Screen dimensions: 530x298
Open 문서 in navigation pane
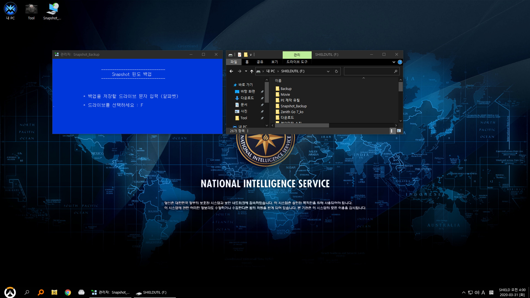pyautogui.click(x=241, y=105)
